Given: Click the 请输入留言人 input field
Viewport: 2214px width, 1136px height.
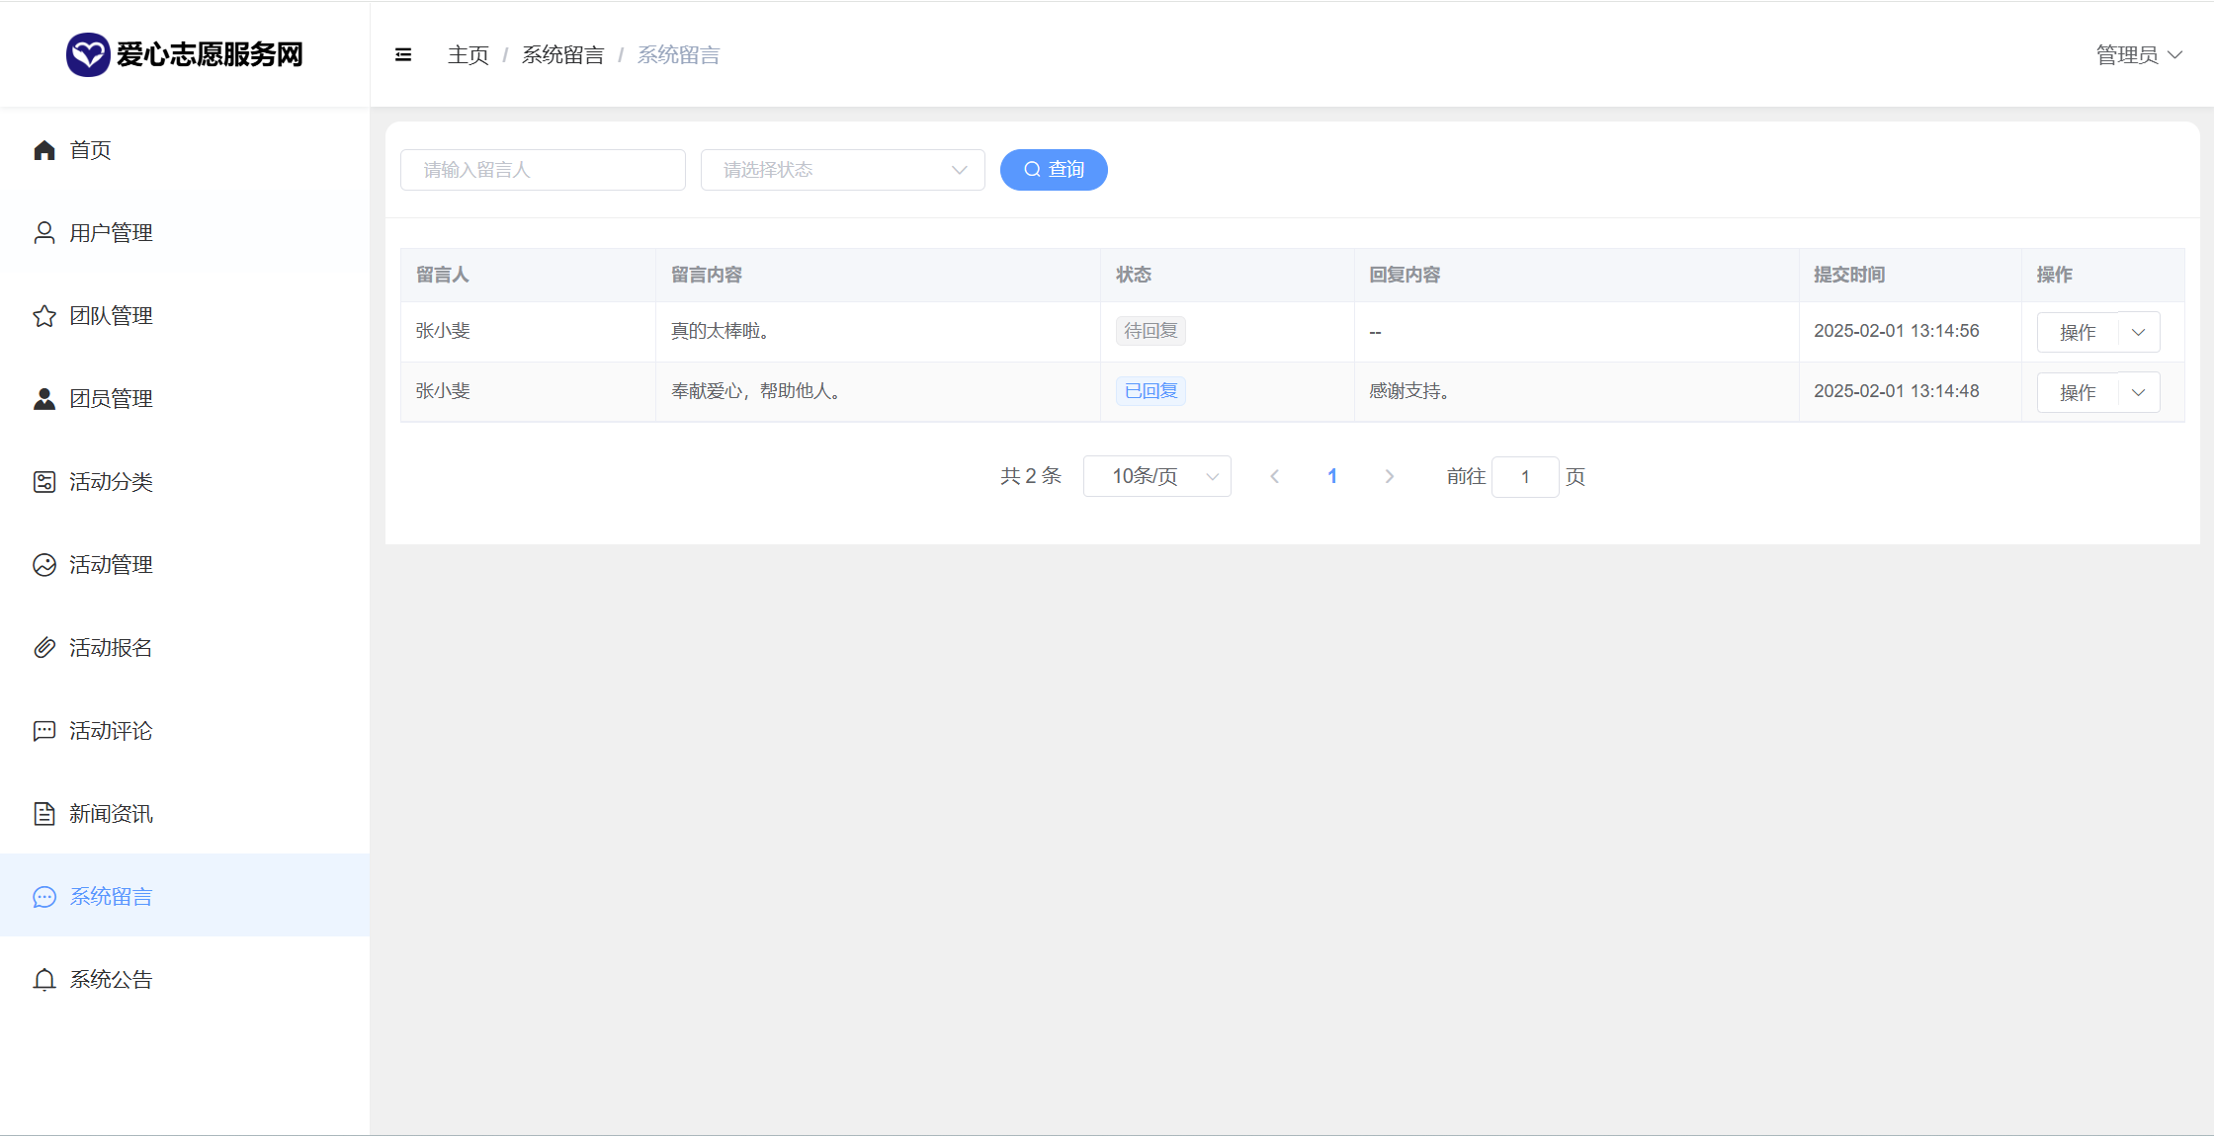Looking at the screenshot, I should point(543,170).
